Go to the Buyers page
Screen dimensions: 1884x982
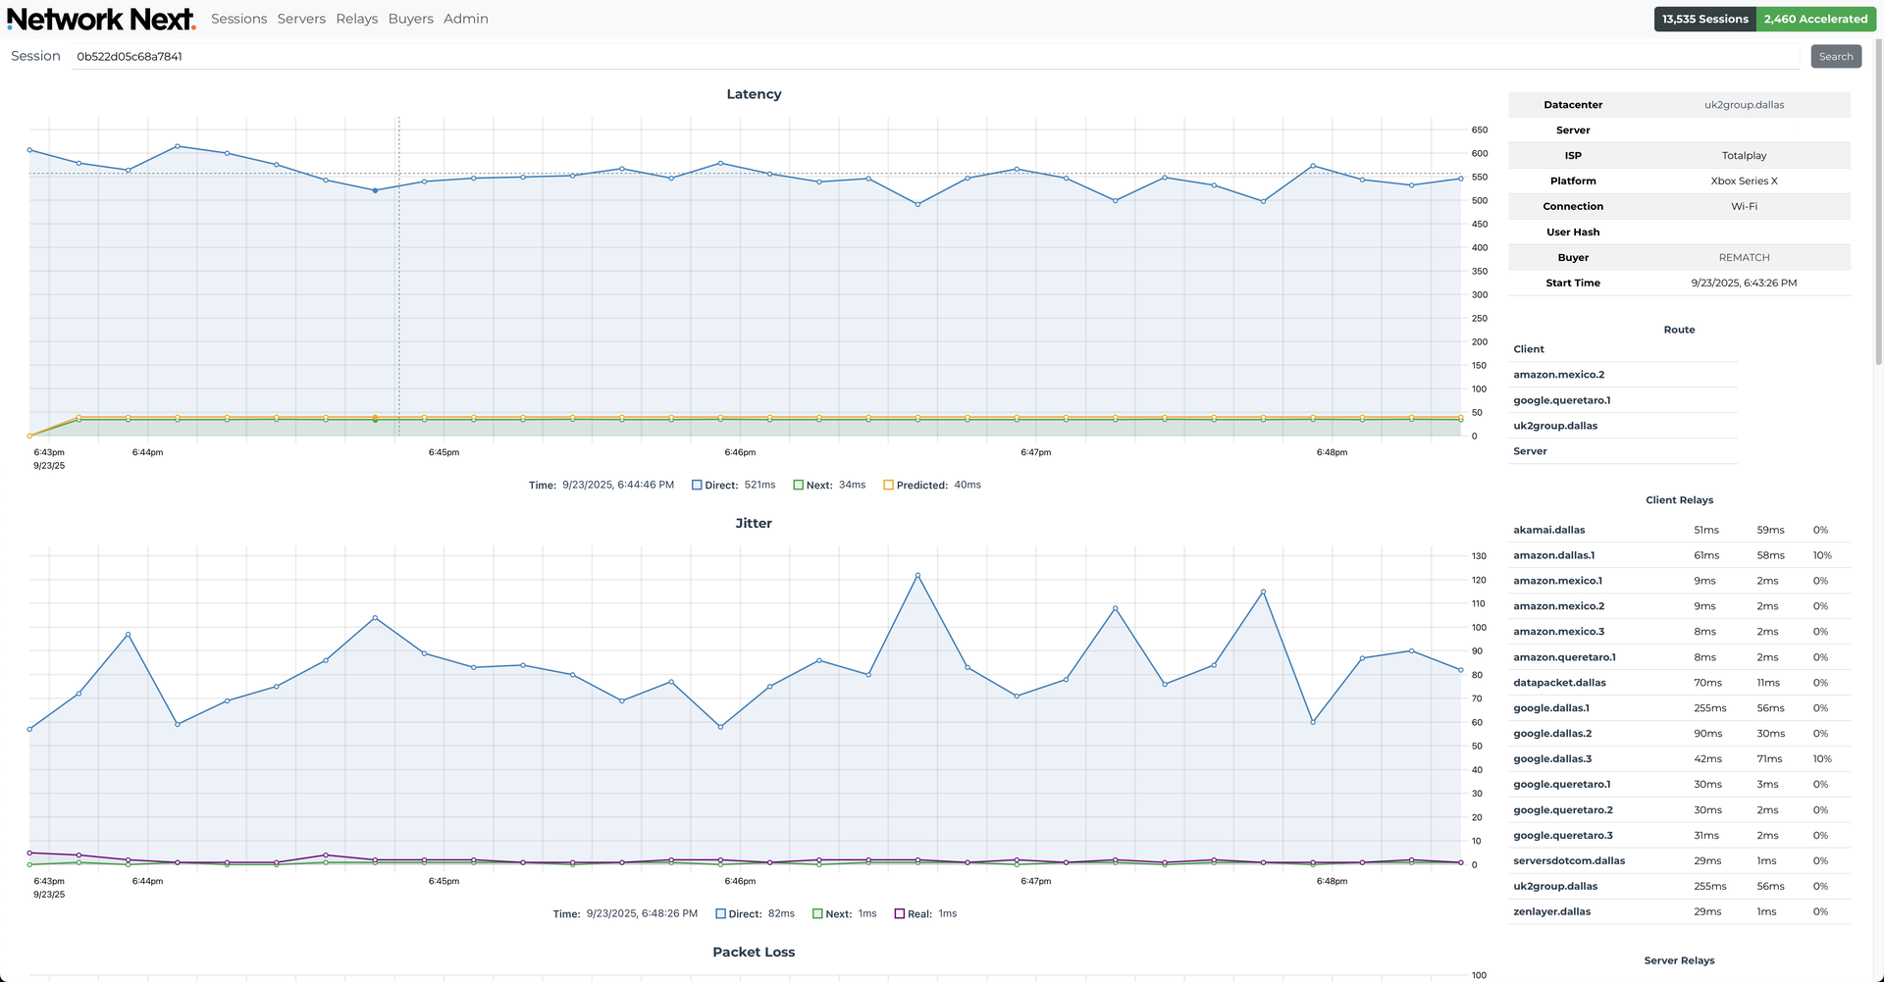[410, 18]
